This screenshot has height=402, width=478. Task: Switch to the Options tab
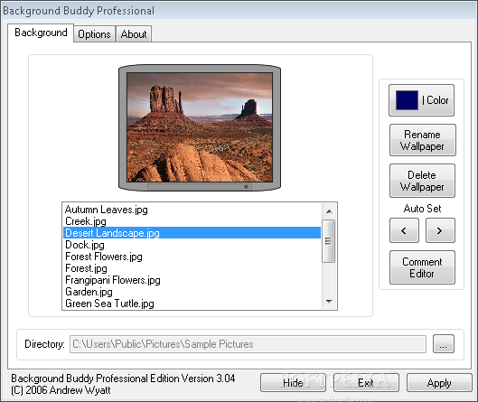coord(94,33)
